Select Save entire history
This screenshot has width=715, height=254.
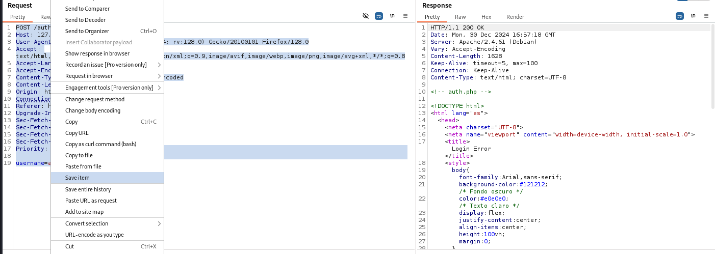click(107, 189)
